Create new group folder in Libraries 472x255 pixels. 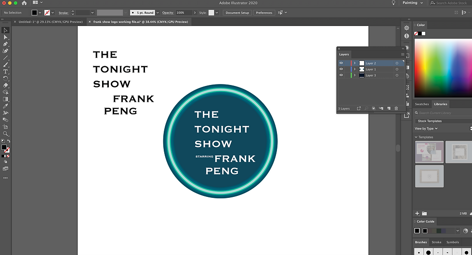click(424, 213)
